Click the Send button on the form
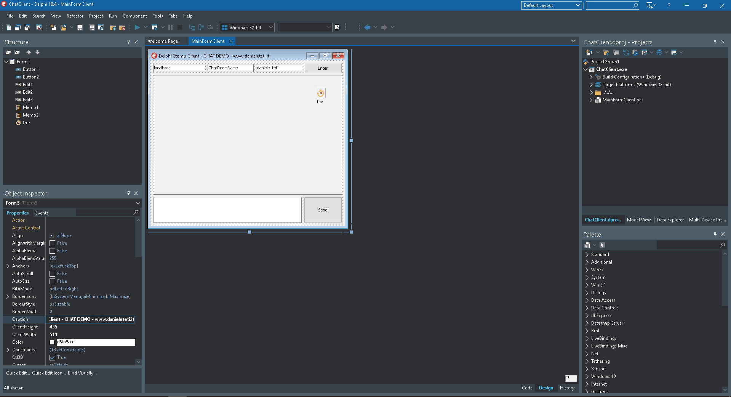This screenshot has width=731, height=397. click(323, 210)
